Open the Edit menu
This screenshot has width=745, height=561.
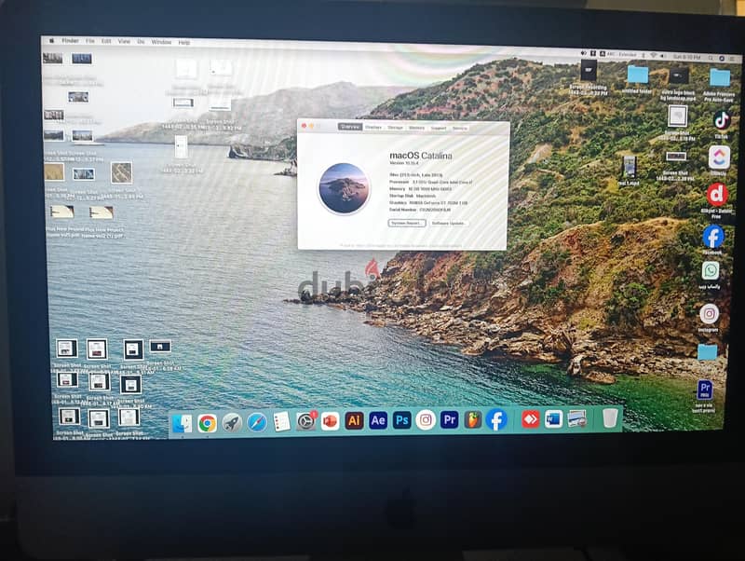[106, 41]
